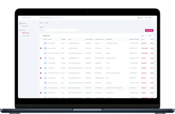Screen dimensions: 175x114
Task: Click the 'Crea Utente' button
Action: coord(149,30)
